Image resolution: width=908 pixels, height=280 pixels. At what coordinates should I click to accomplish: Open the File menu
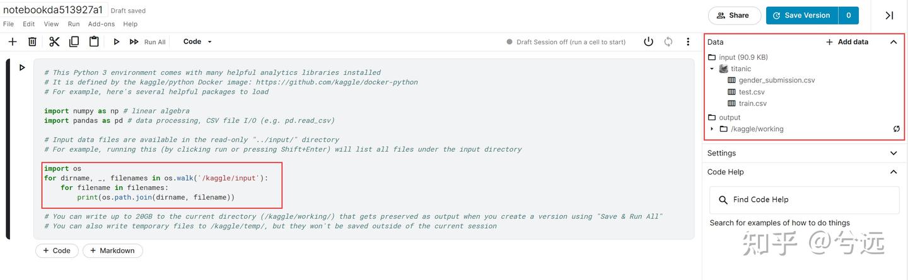[x=8, y=24]
